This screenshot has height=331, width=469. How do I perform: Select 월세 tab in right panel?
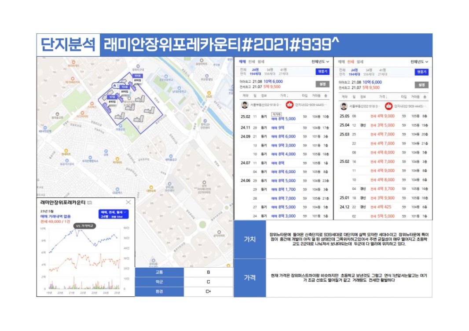(x=360, y=62)
